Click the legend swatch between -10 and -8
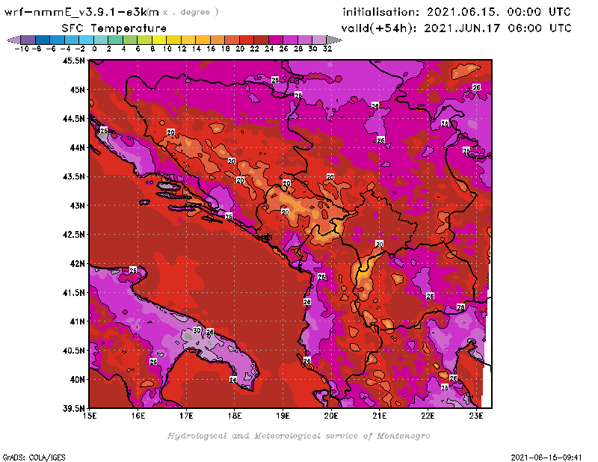 [28, 40]
